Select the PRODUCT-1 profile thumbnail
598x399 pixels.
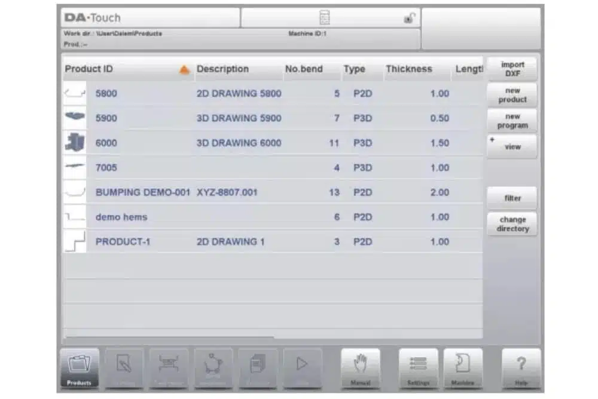75,242
